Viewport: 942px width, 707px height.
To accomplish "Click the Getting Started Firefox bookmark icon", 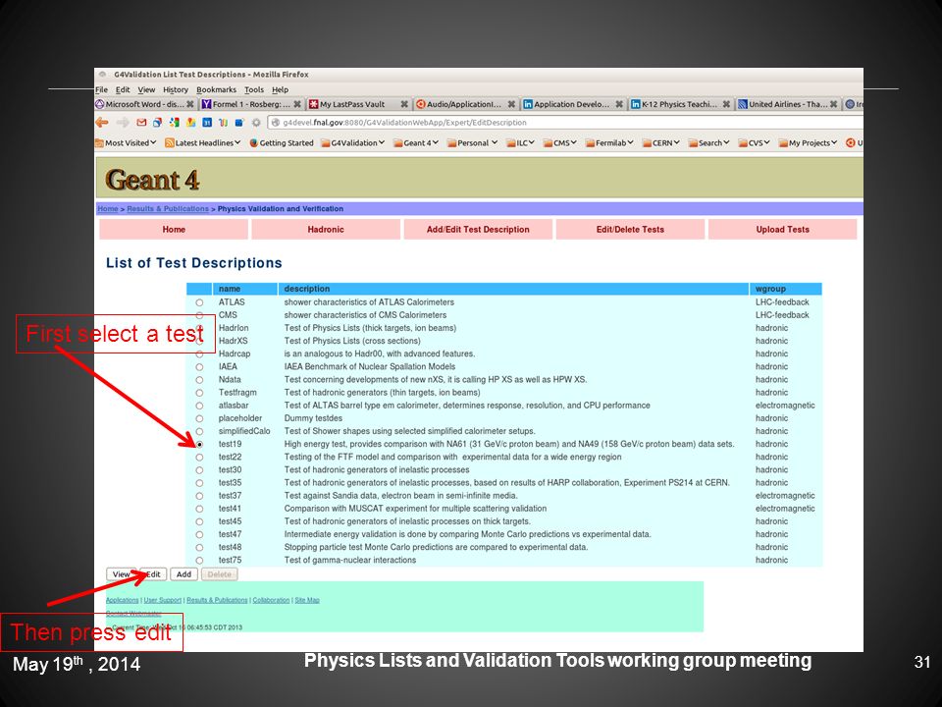I will (253, 143).
